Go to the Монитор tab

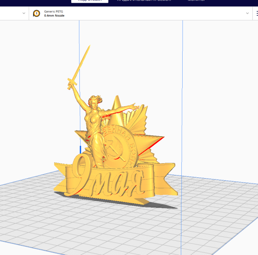pos(196,1)
